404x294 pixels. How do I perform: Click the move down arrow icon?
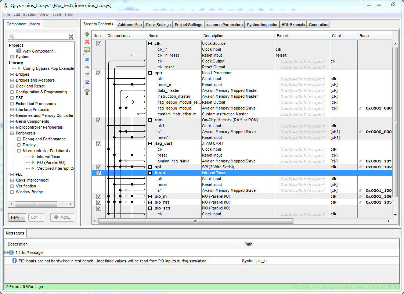tap(87, 74)
